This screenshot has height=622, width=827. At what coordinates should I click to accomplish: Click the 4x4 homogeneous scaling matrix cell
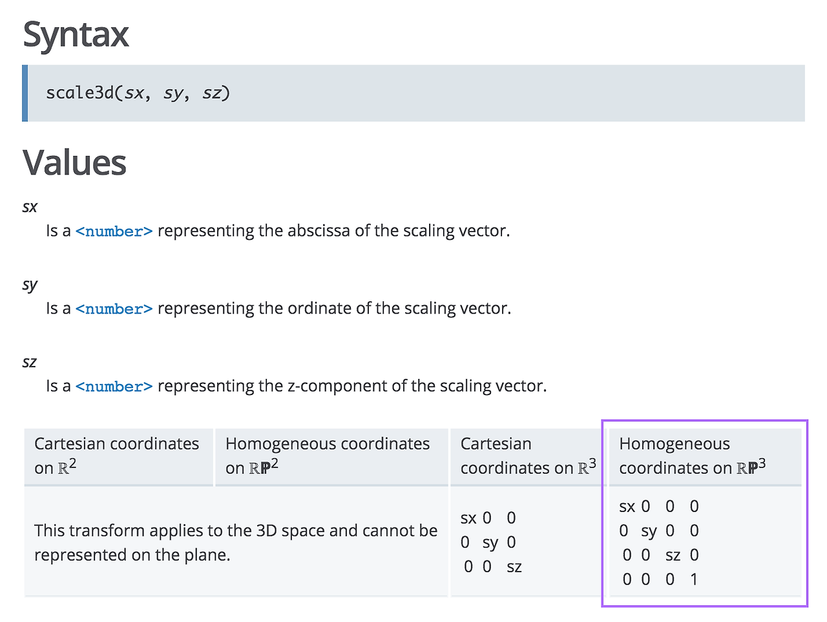pos(705,542)
